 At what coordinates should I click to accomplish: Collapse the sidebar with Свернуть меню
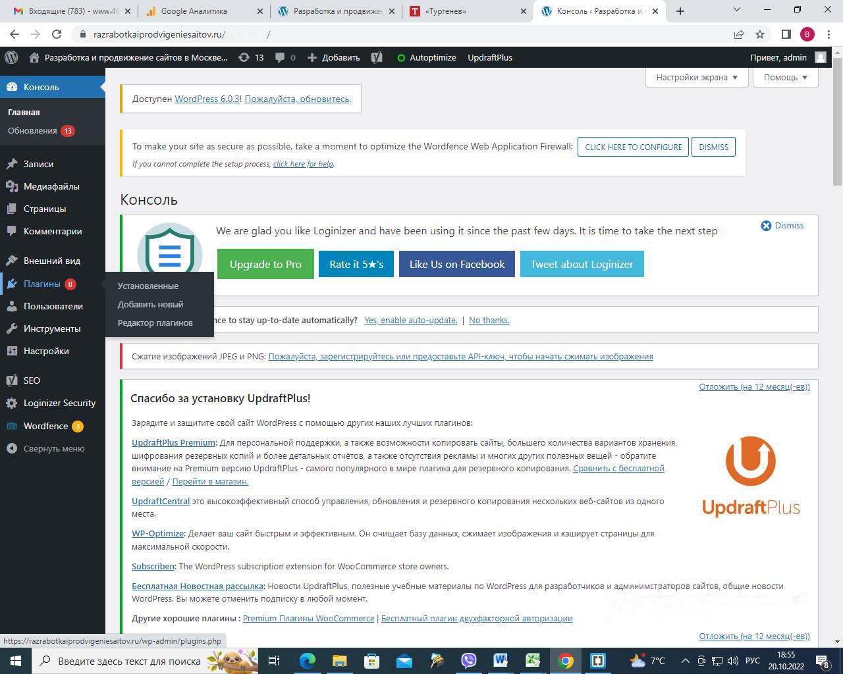coord(53,448)
